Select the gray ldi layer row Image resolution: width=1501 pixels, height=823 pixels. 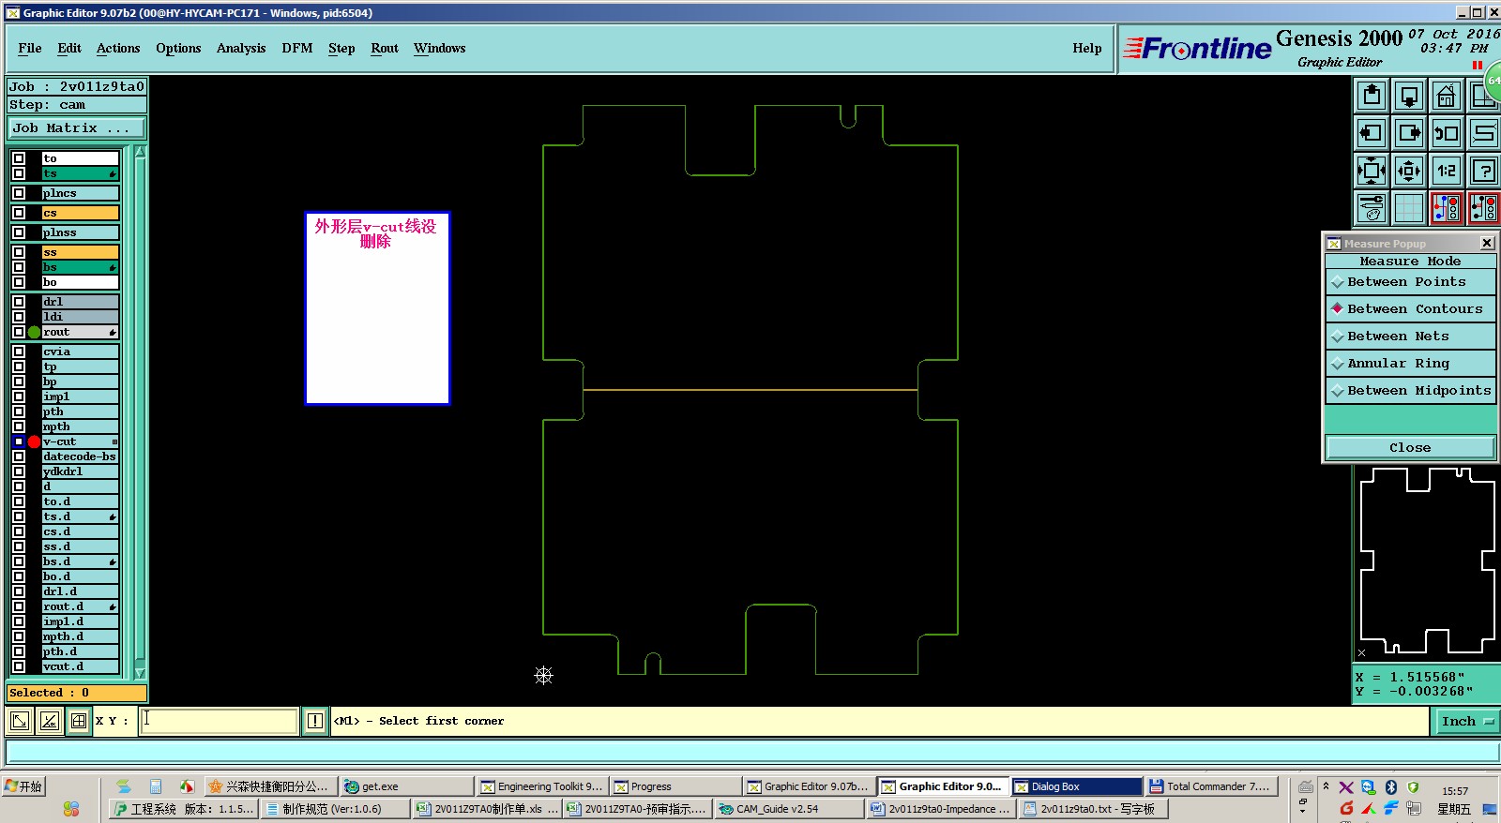81,317
